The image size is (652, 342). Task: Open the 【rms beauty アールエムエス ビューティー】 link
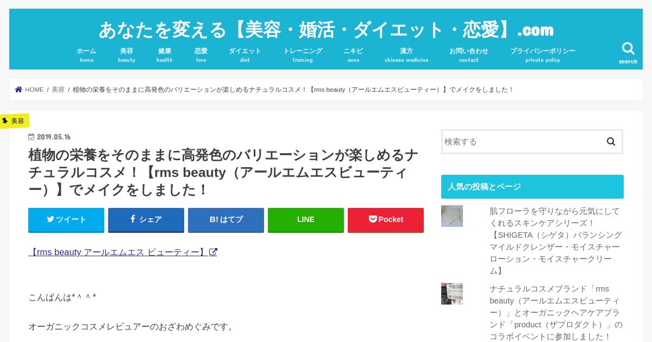(123, 252)
